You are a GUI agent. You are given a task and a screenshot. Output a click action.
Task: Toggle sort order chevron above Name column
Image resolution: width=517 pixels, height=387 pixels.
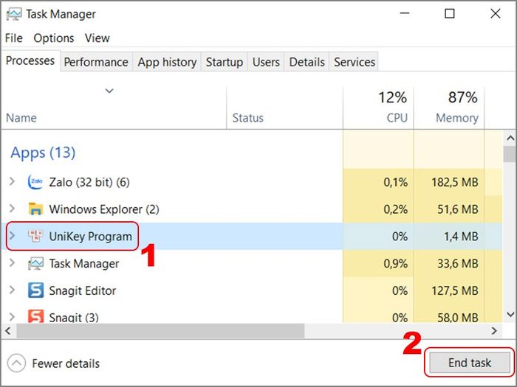109,91
